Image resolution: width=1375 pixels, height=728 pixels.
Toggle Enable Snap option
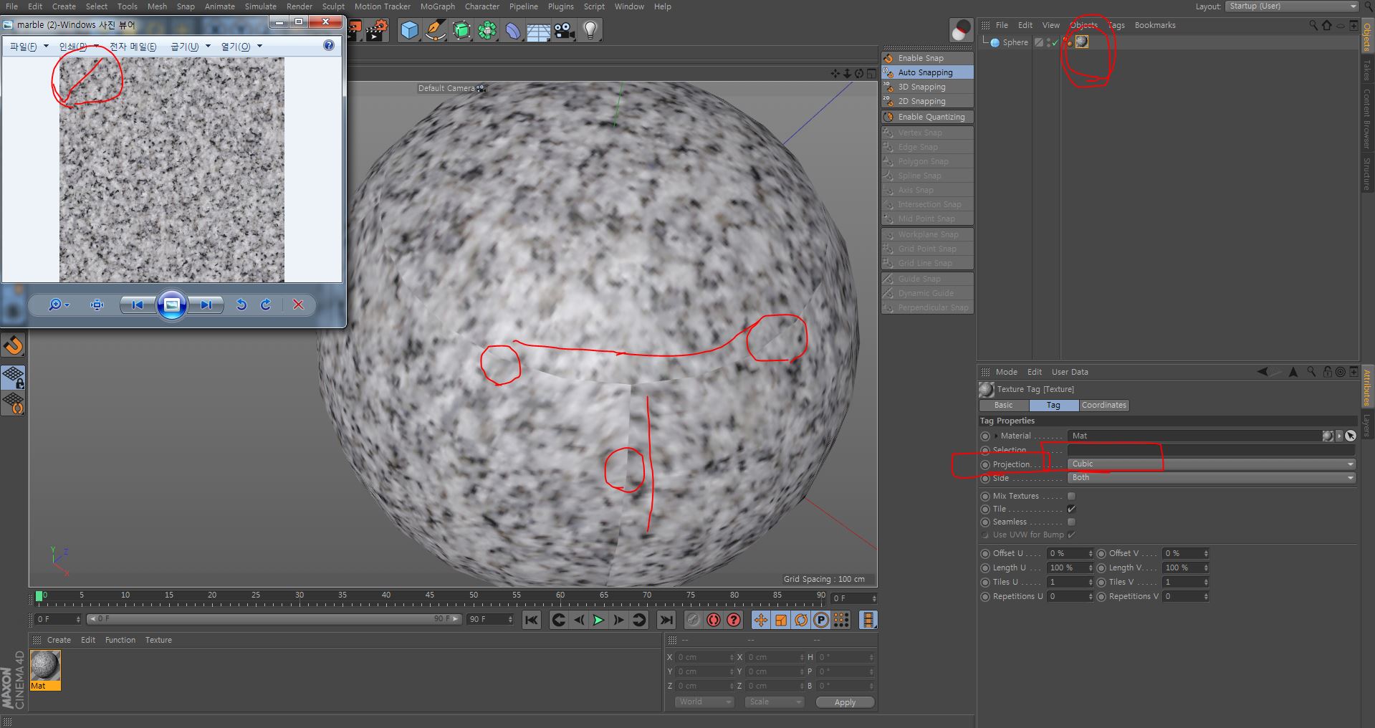pyautogui.click(x=927, y=58)
